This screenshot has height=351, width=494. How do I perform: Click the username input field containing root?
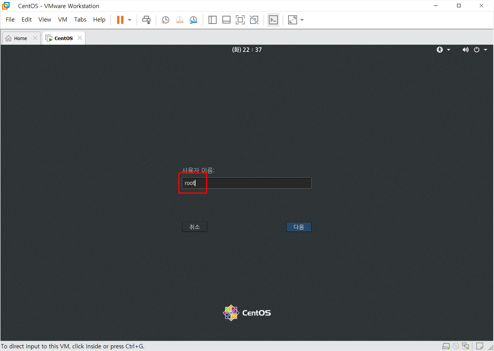click(x=247, y=183)
